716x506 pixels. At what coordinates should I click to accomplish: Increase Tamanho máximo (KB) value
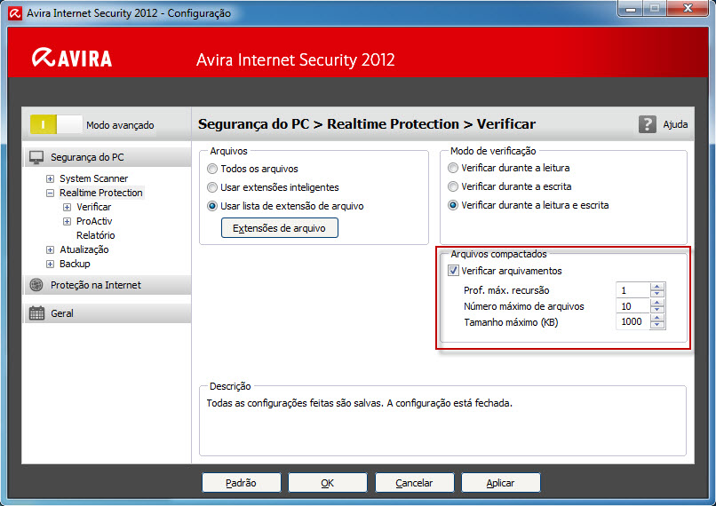(x=657, y=318)
